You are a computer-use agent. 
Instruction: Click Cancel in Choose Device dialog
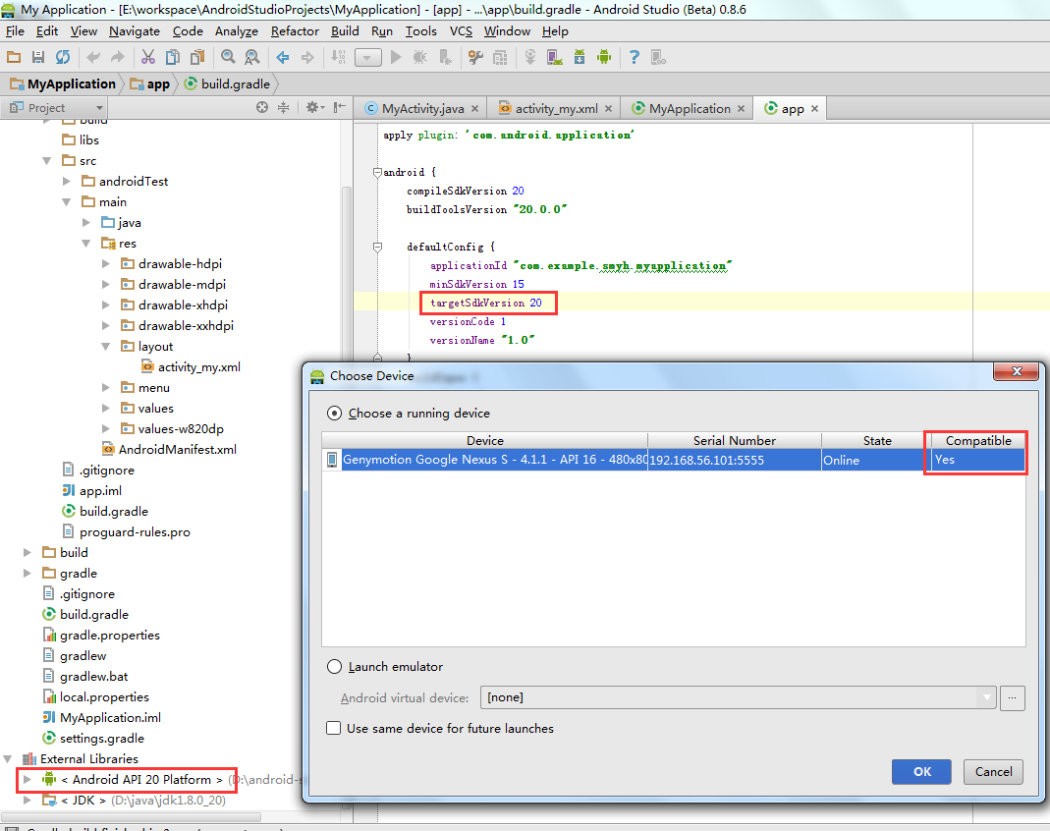(x=993, y=771)
